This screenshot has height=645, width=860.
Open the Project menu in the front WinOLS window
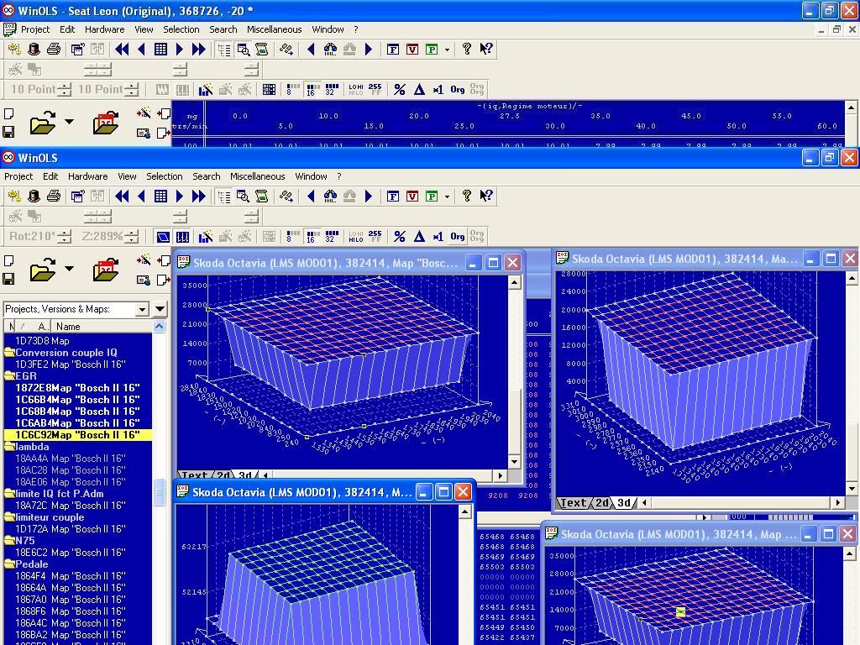[18, 176]
